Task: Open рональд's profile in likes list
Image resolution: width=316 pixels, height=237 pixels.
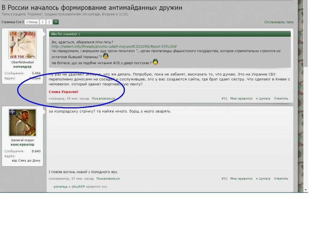Action: click(x=60, y=187)
